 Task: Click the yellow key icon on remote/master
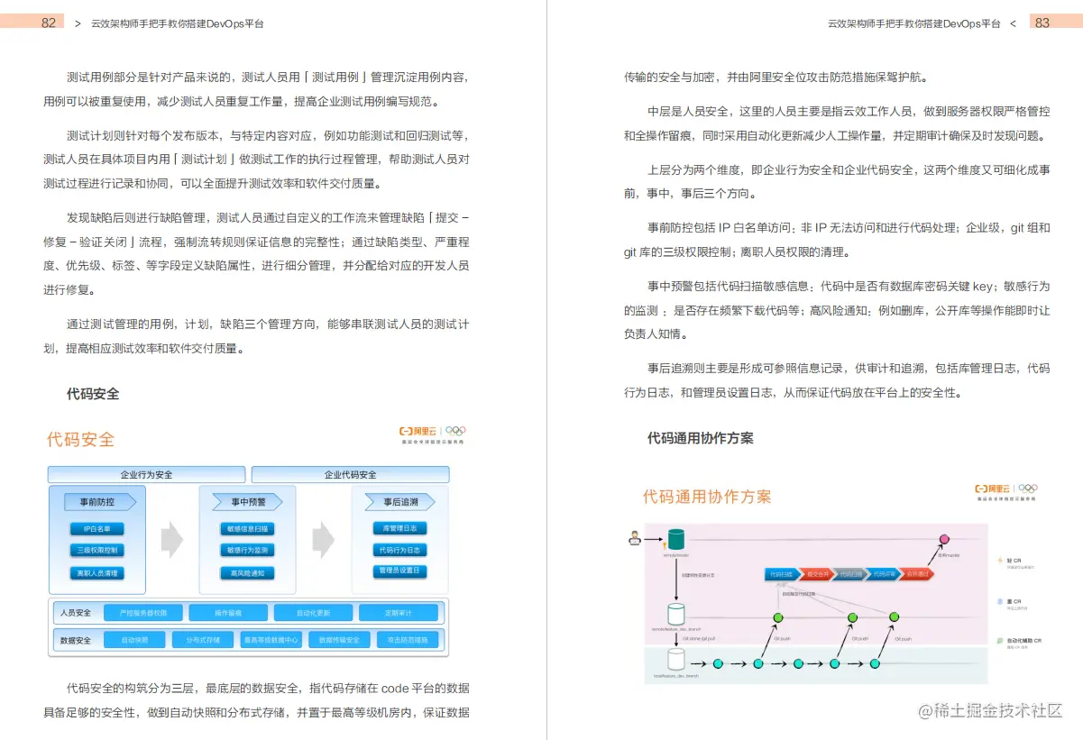665,544
